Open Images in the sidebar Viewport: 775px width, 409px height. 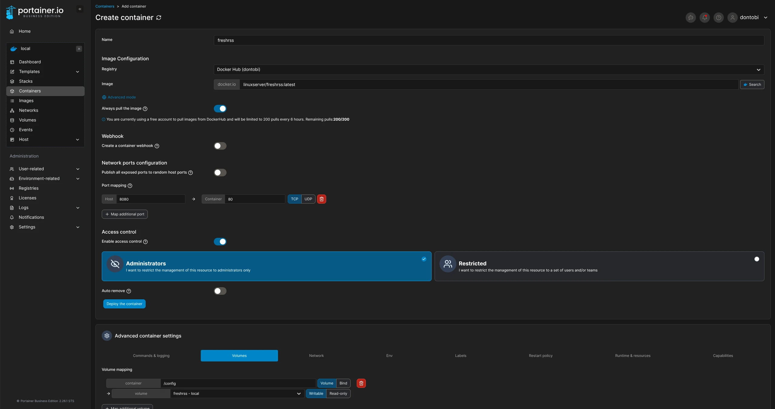[x=45, y=101]
